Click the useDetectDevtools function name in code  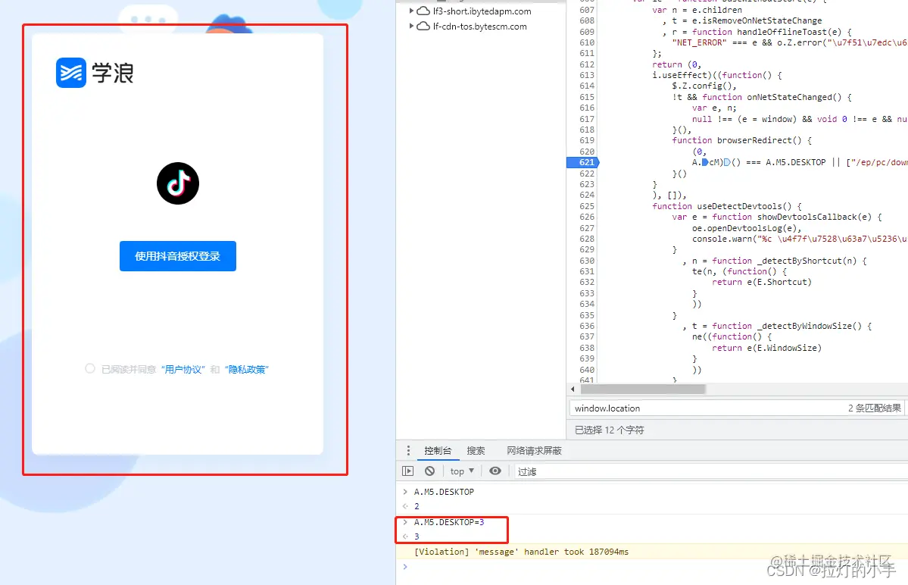click(744, 206)
